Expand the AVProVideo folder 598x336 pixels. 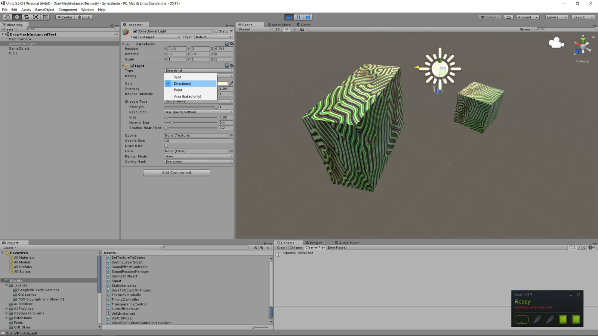[7, 309]
